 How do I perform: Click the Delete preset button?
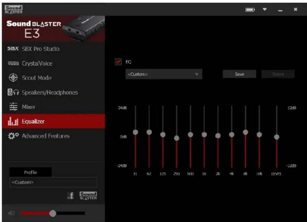(278, 74)
